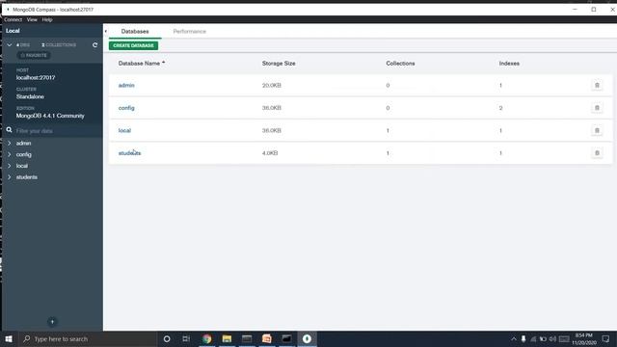This screenshot has height=347, width=617.
Task: Click the plus icon at sidebar bottom
Action: pos(52,321)
